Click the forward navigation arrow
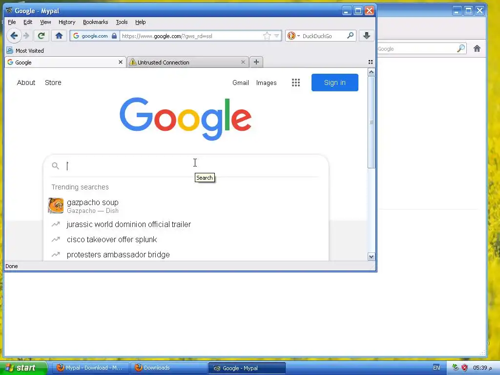Screen dimensions: 500x375 (x=26, y=36)
